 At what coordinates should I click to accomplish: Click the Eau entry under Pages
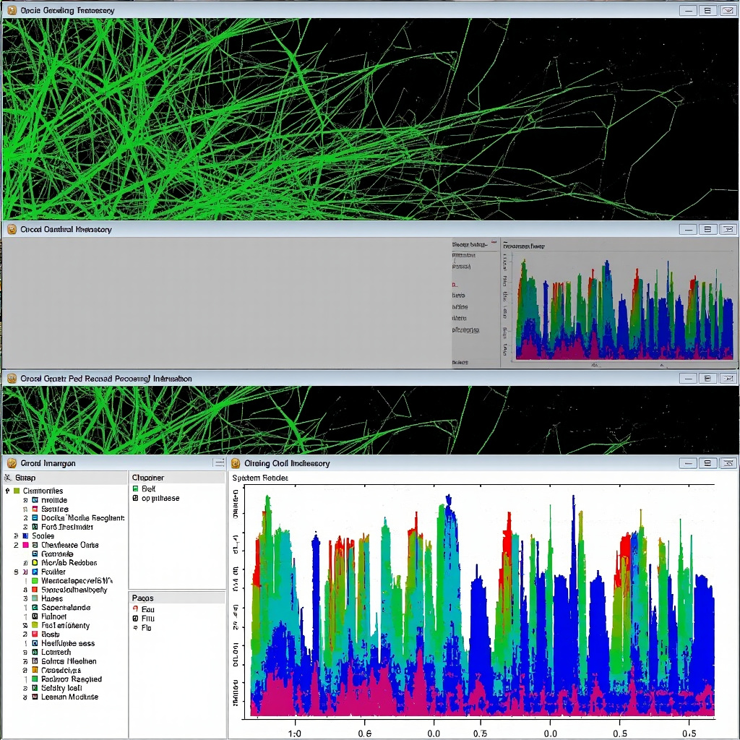point(147,608)
